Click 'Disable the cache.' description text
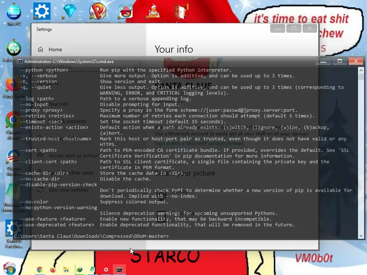 [126, 179]
